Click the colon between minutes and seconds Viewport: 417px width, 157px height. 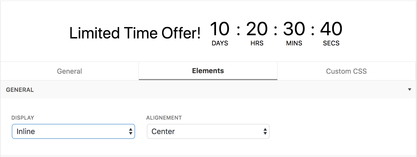tap(312, 30)
